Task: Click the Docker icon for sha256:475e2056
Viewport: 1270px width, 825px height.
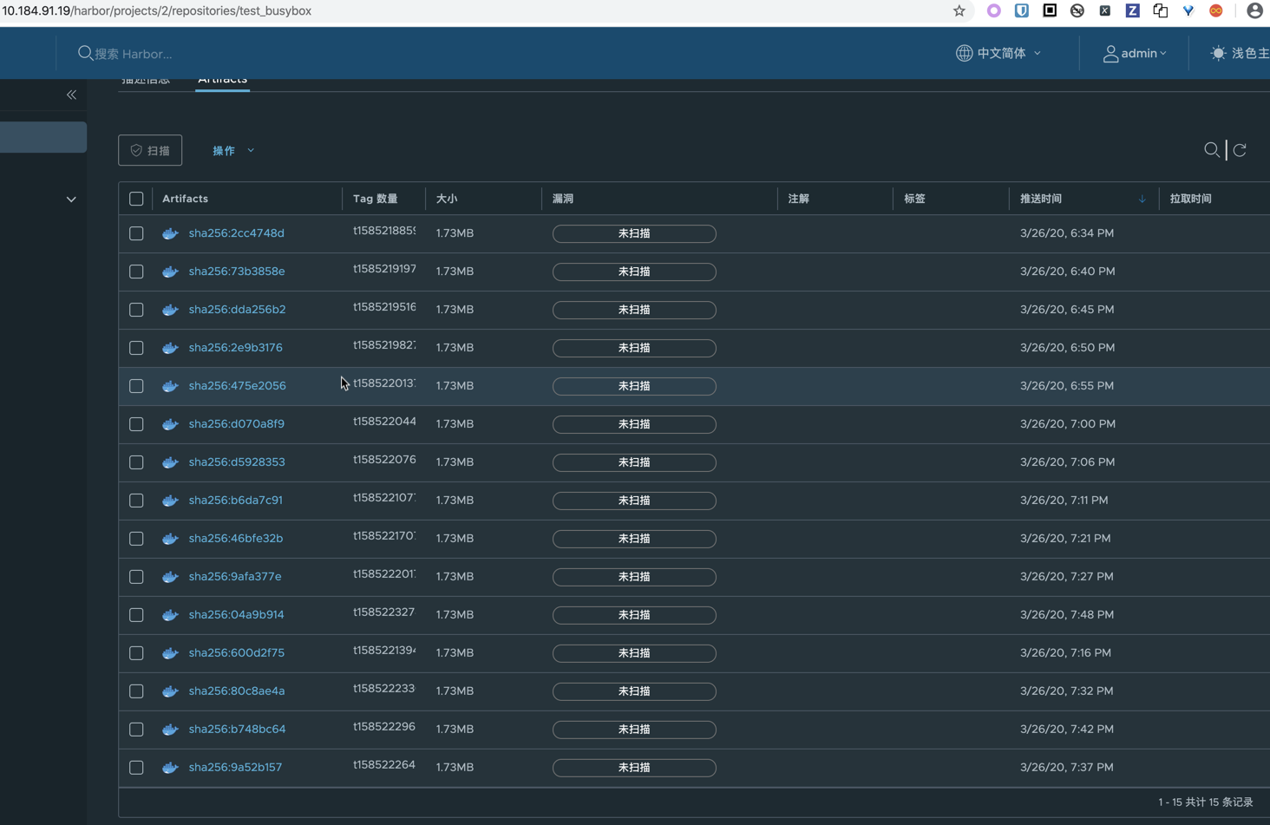Action: click(170, 386)
